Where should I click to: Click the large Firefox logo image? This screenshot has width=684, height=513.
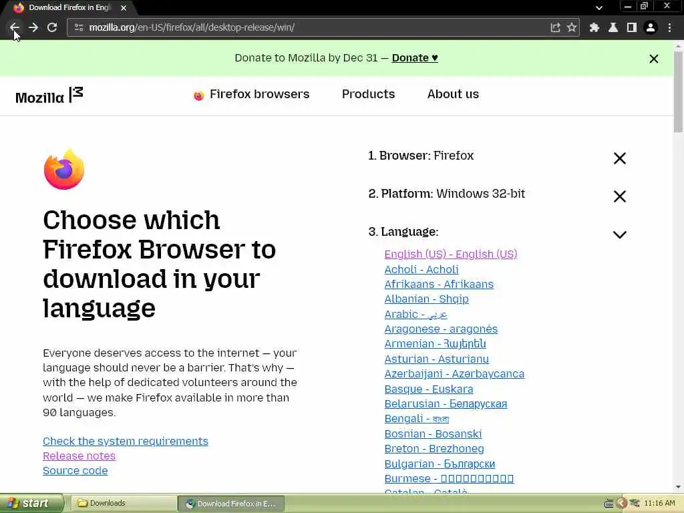coord(64,169)
